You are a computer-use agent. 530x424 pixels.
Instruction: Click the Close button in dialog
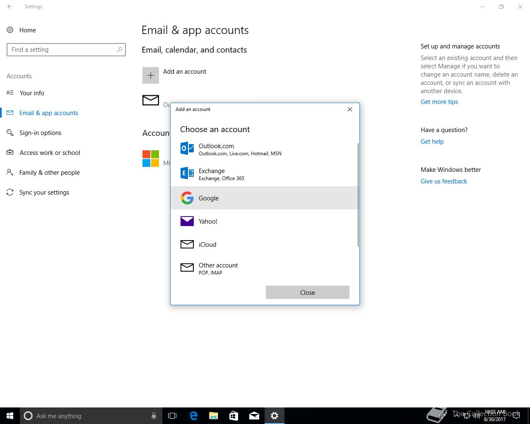(308, 292)
